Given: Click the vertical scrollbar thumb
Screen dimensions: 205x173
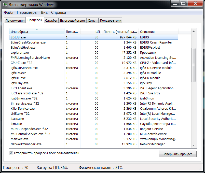Looking at the screenshot, I should click(194, 65).
